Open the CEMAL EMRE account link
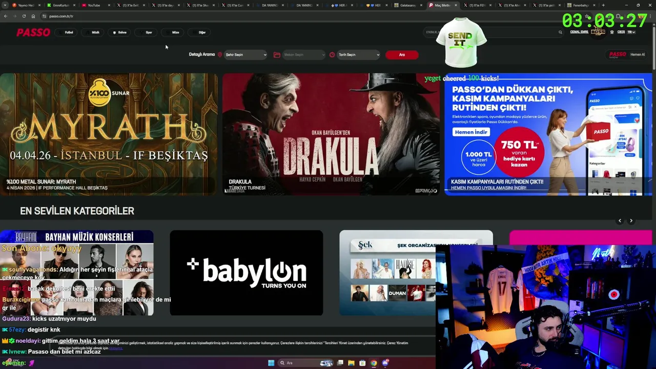The image size is (656, 369). 579,32
